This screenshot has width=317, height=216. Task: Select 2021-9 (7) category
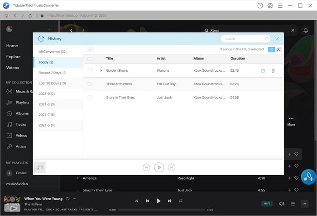point(58,94)
